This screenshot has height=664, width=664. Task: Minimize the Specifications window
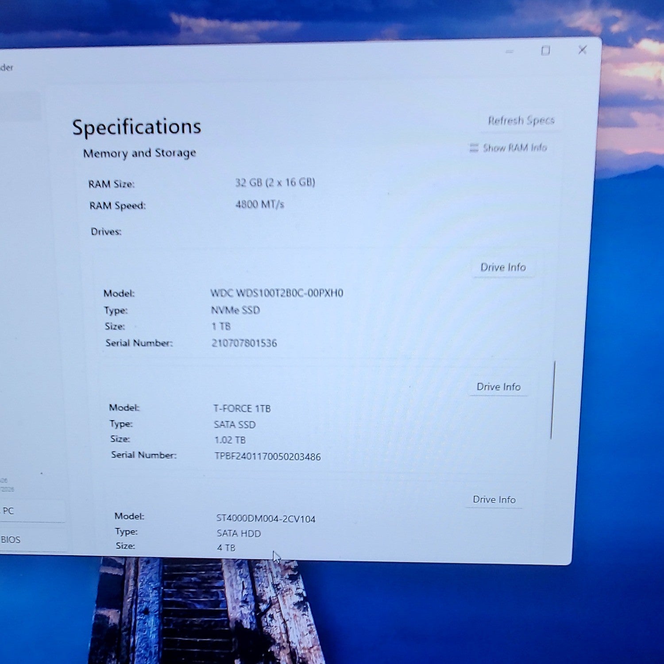click(x=510, y=52)
